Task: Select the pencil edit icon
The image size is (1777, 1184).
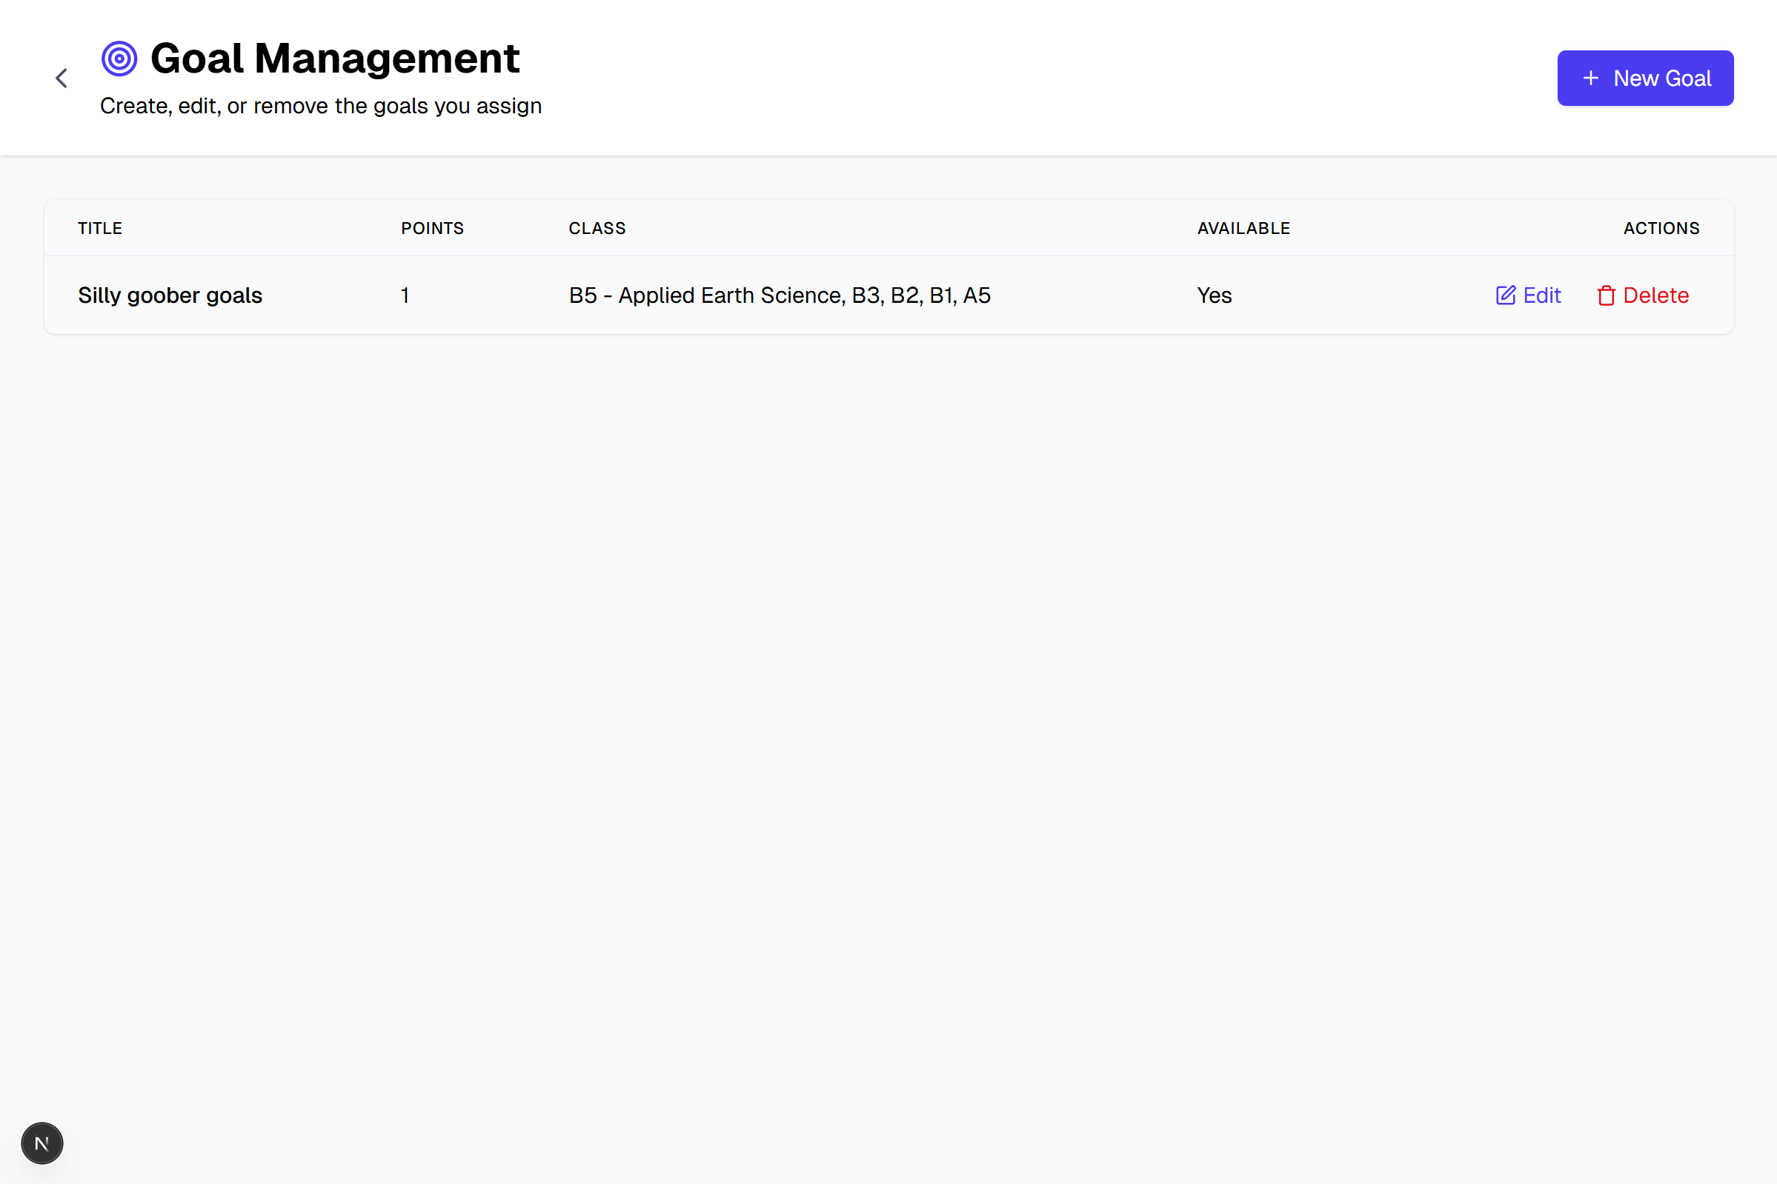Action: click(x=1504, y=295)
